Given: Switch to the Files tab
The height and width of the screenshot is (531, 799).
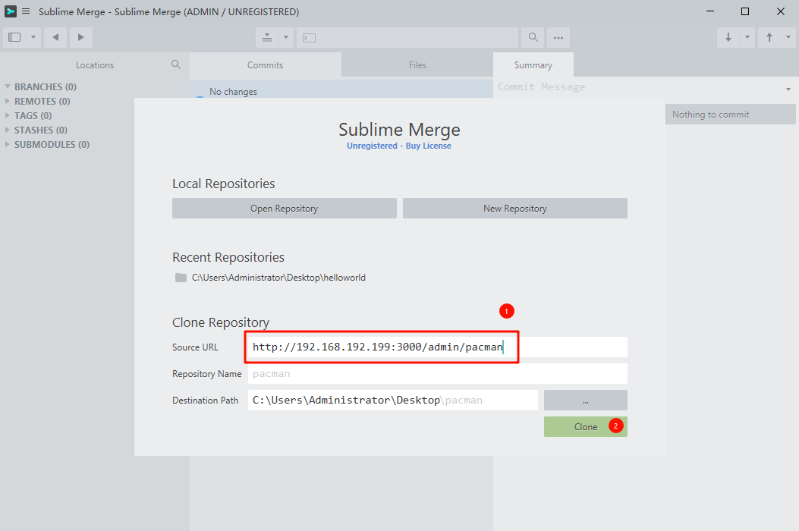Looking at the screenshot, I should tap(417, 65).
